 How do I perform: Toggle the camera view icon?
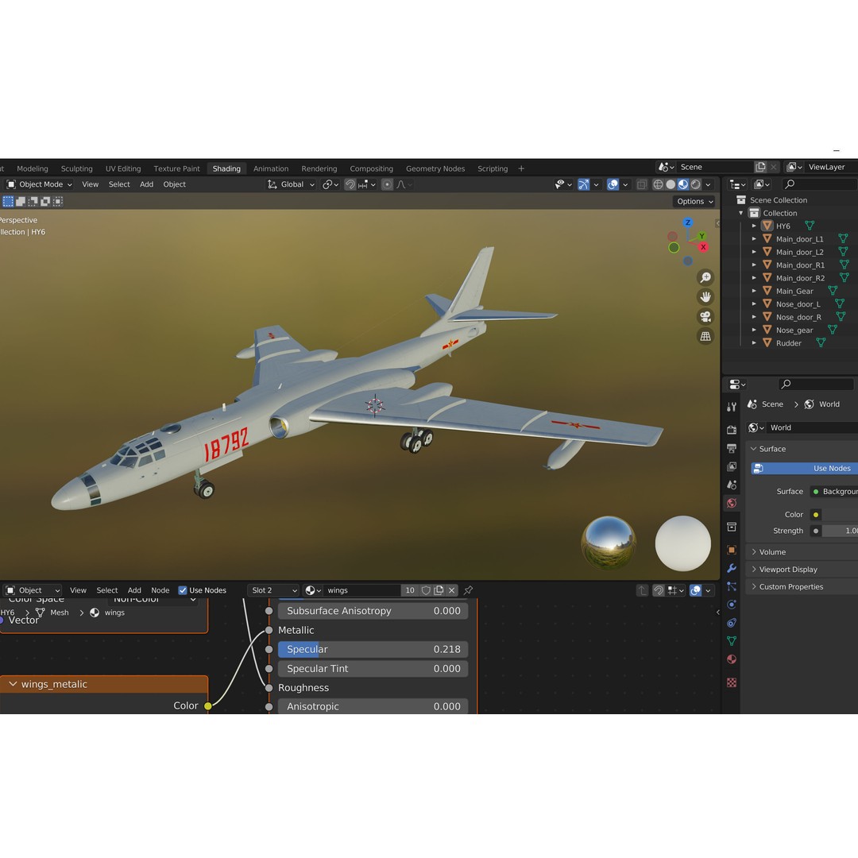[705, 316]
